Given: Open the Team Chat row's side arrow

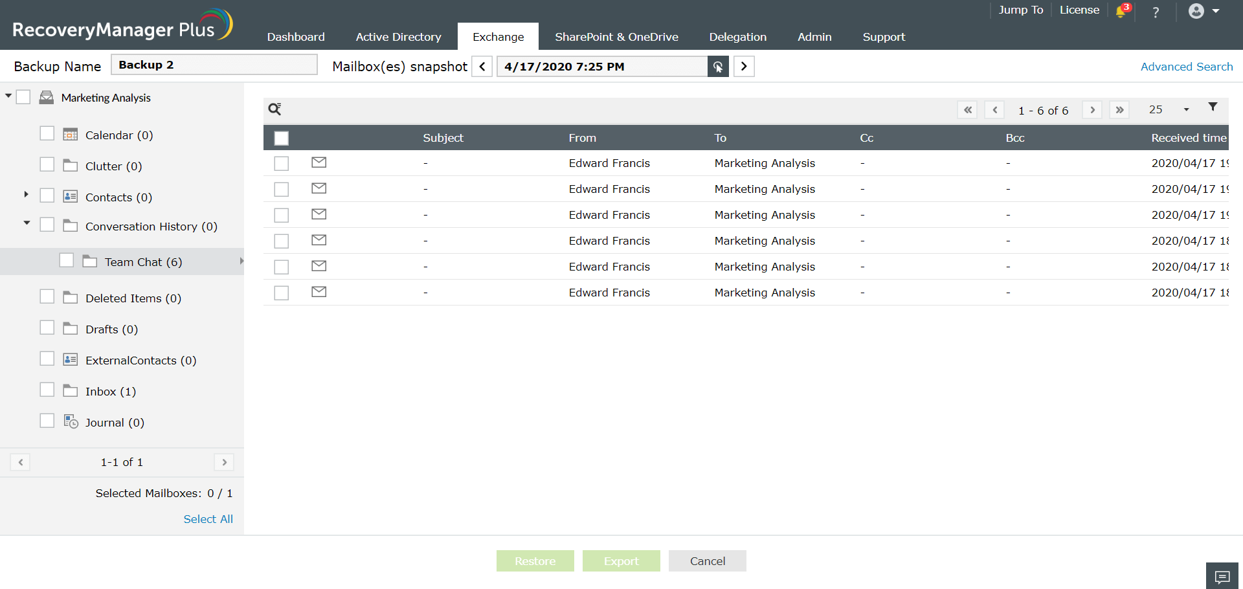Looking at the screenshot, I should coord(241,261).
